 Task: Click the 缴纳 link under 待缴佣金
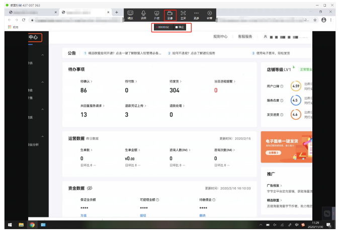203,215
